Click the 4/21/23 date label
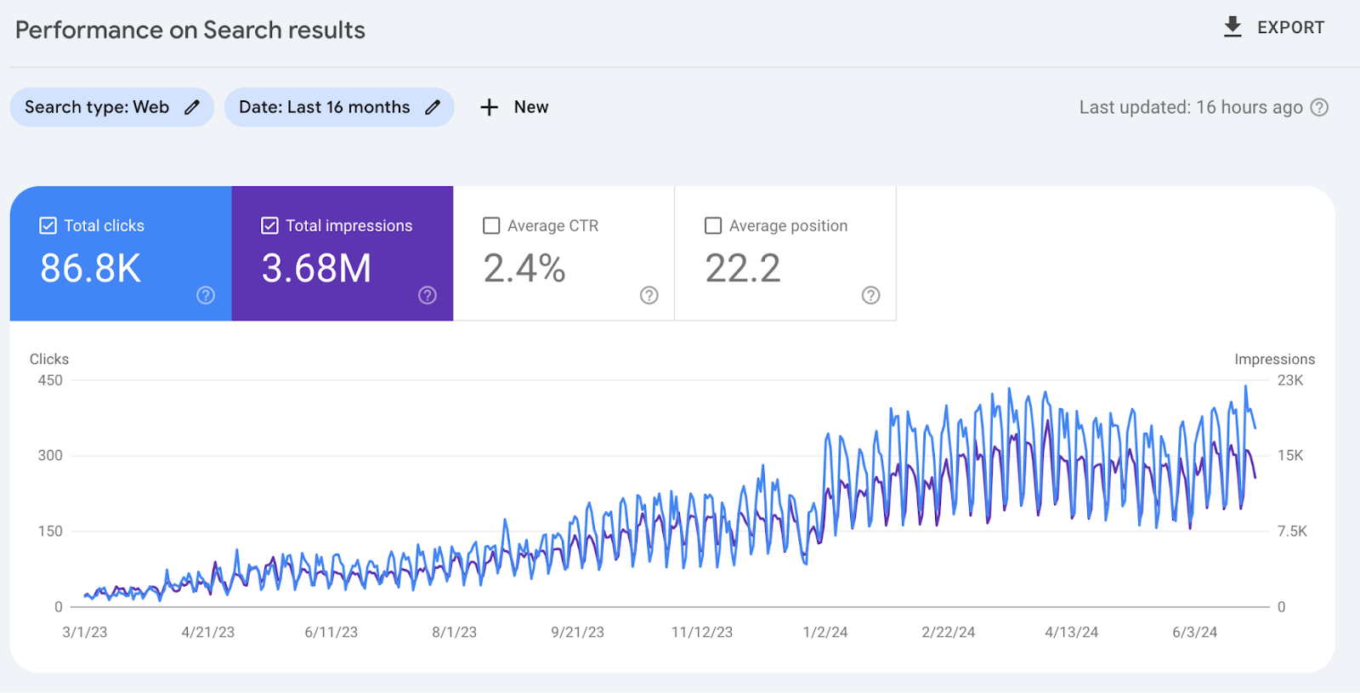Image resolution: width=1360 pixels, height=693 pixels. coord(208,632)
